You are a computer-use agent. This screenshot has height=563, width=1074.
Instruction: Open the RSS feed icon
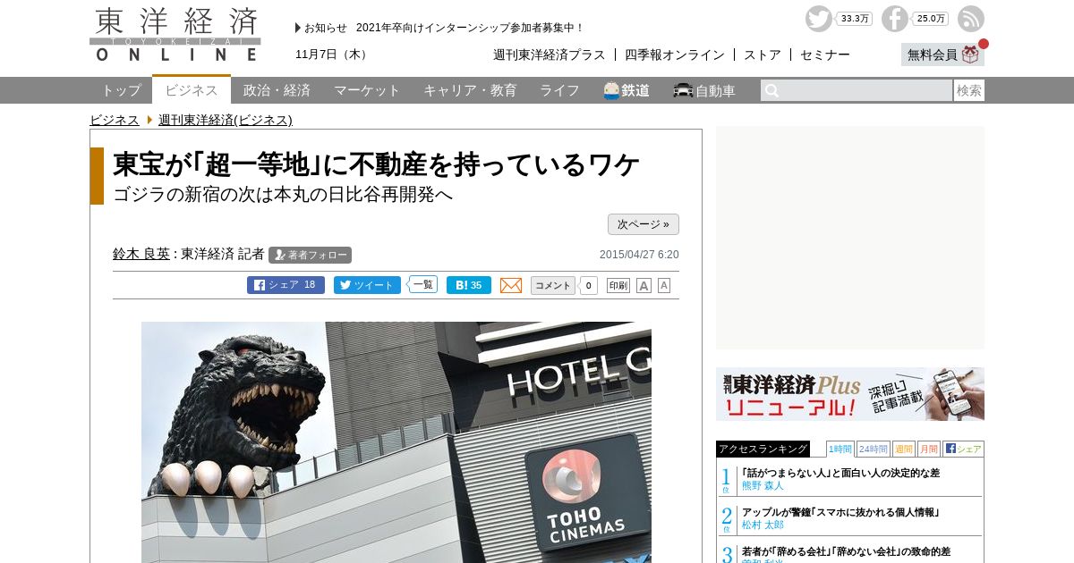970,19
